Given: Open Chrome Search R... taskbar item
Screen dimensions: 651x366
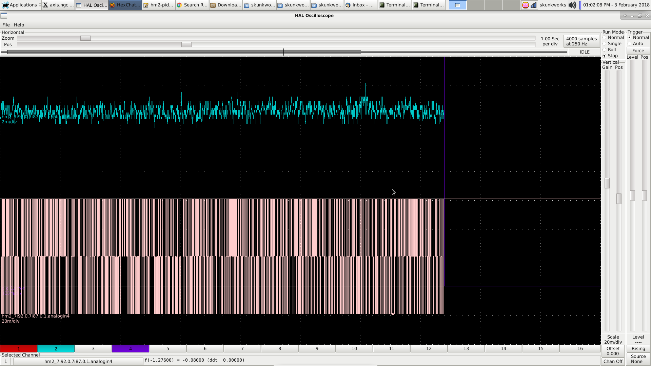Looking at the screenshot, I should click(192, 5).
